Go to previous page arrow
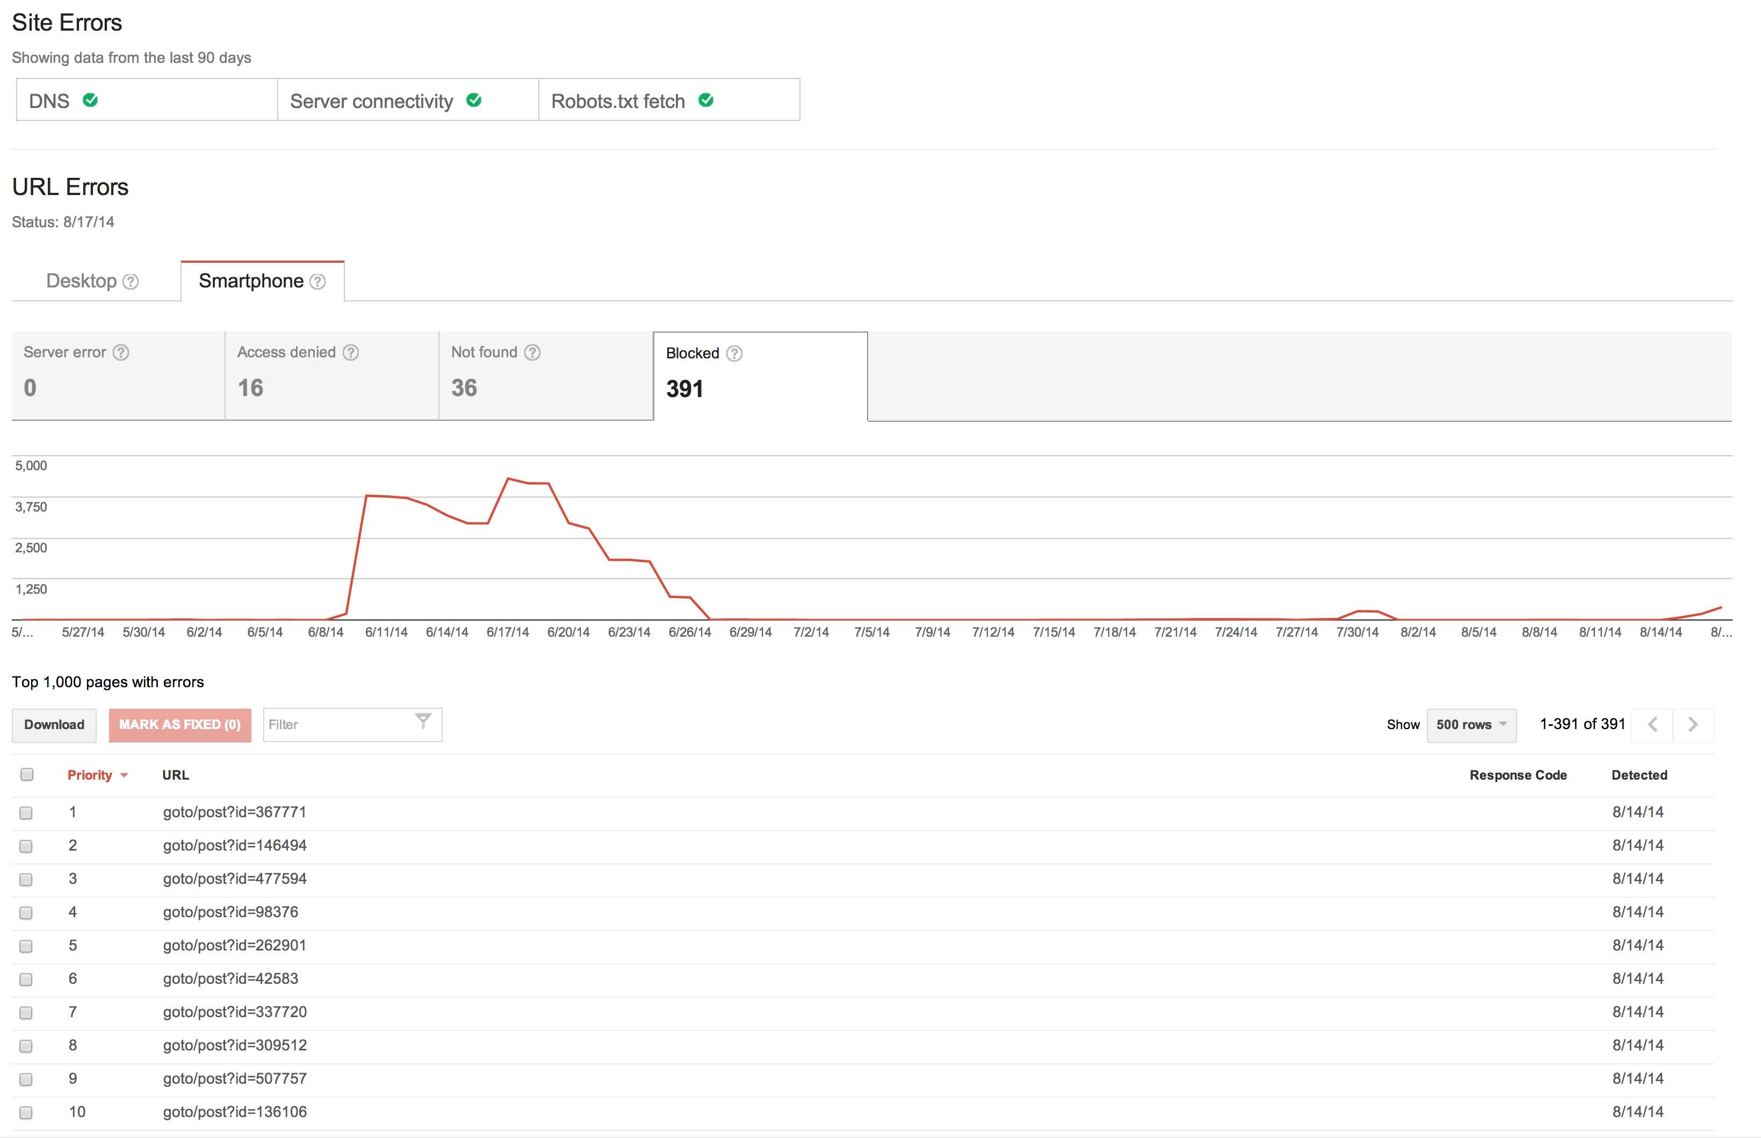This screenshot has width=1761, height=1138. (1652, 725)
